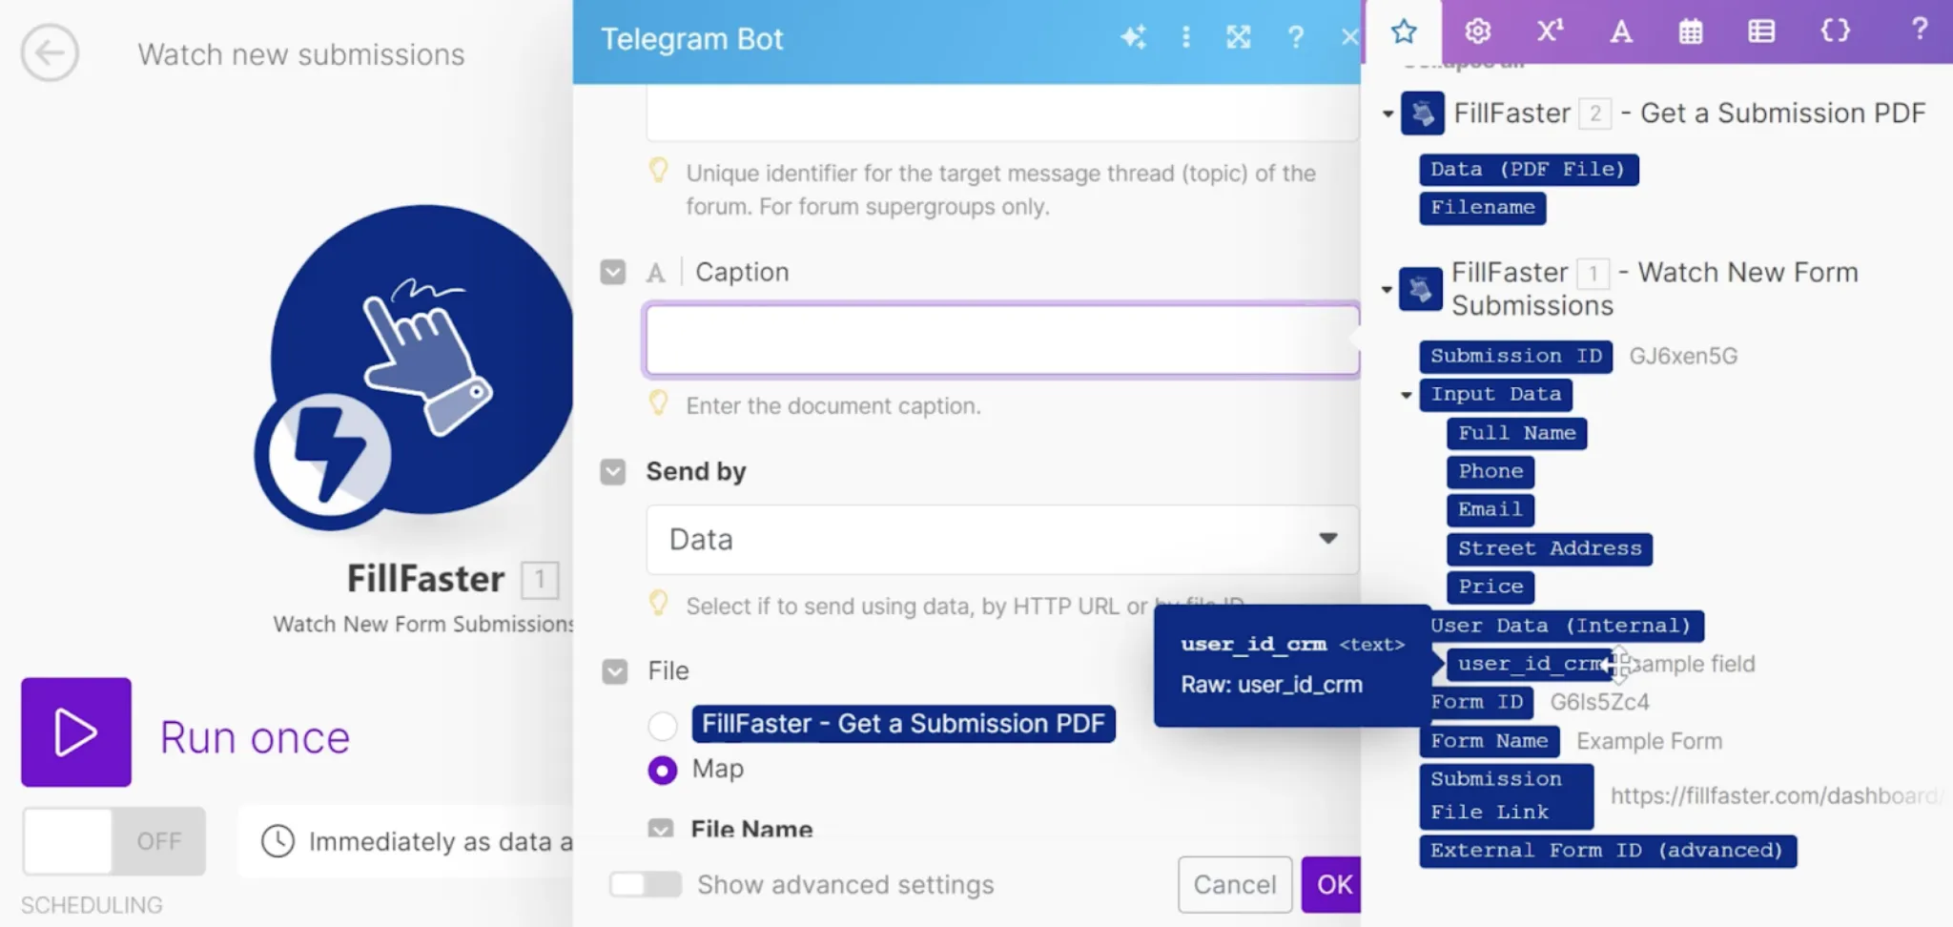Image resolution: width=1953 pixels, height=927 pixels.
Task: Insert the Submission File Link variable
Action: [x=1506, y=796]
